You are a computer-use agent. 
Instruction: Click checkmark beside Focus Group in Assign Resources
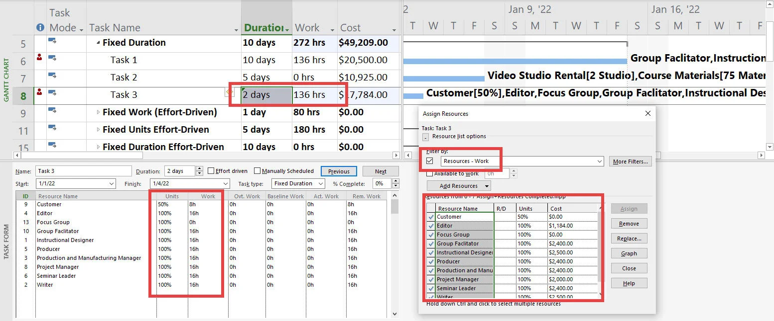click(x=431, y=235)
